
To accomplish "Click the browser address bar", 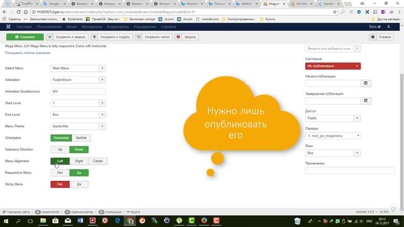I will coord(184,12).
